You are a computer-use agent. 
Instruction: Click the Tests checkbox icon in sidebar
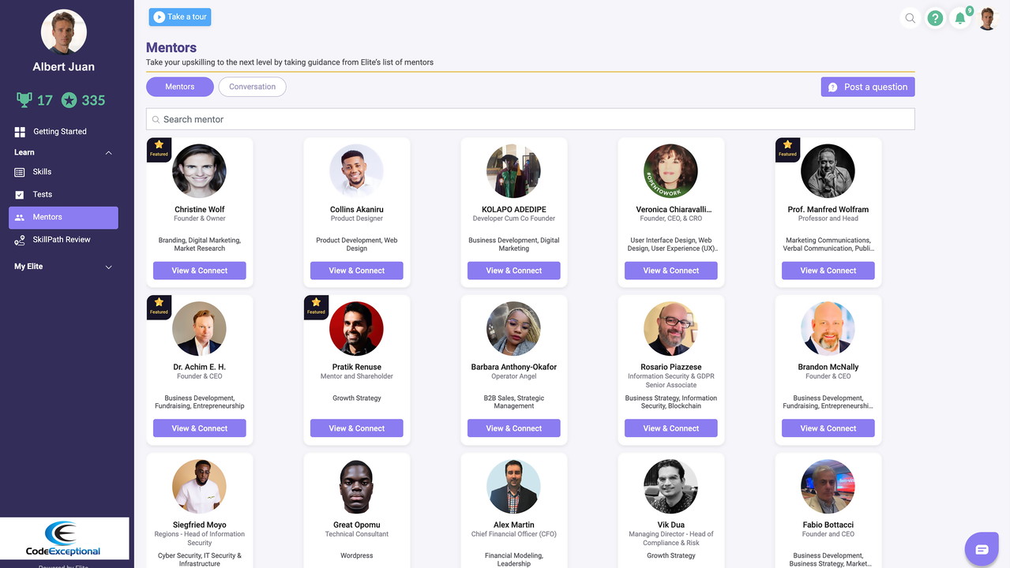click(x=20, y=194)
